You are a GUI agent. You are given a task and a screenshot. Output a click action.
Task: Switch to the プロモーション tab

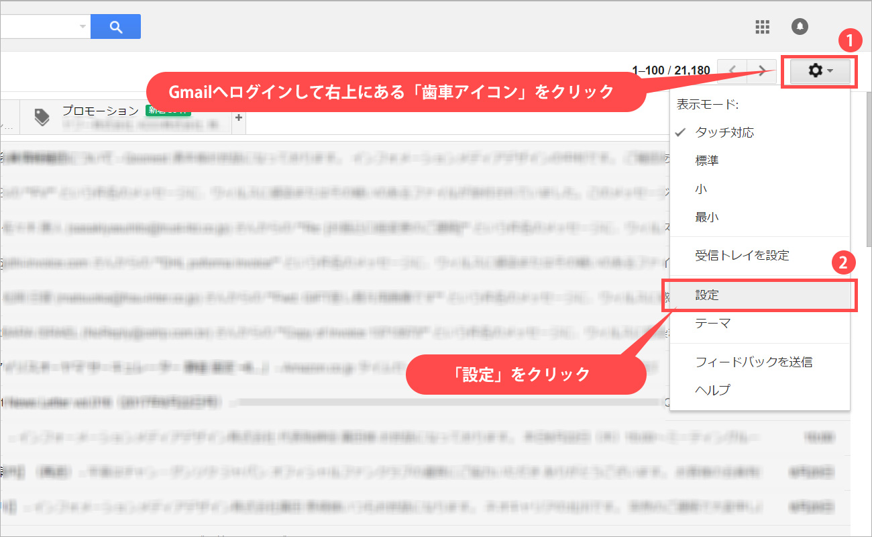click(x=127, y=117)
